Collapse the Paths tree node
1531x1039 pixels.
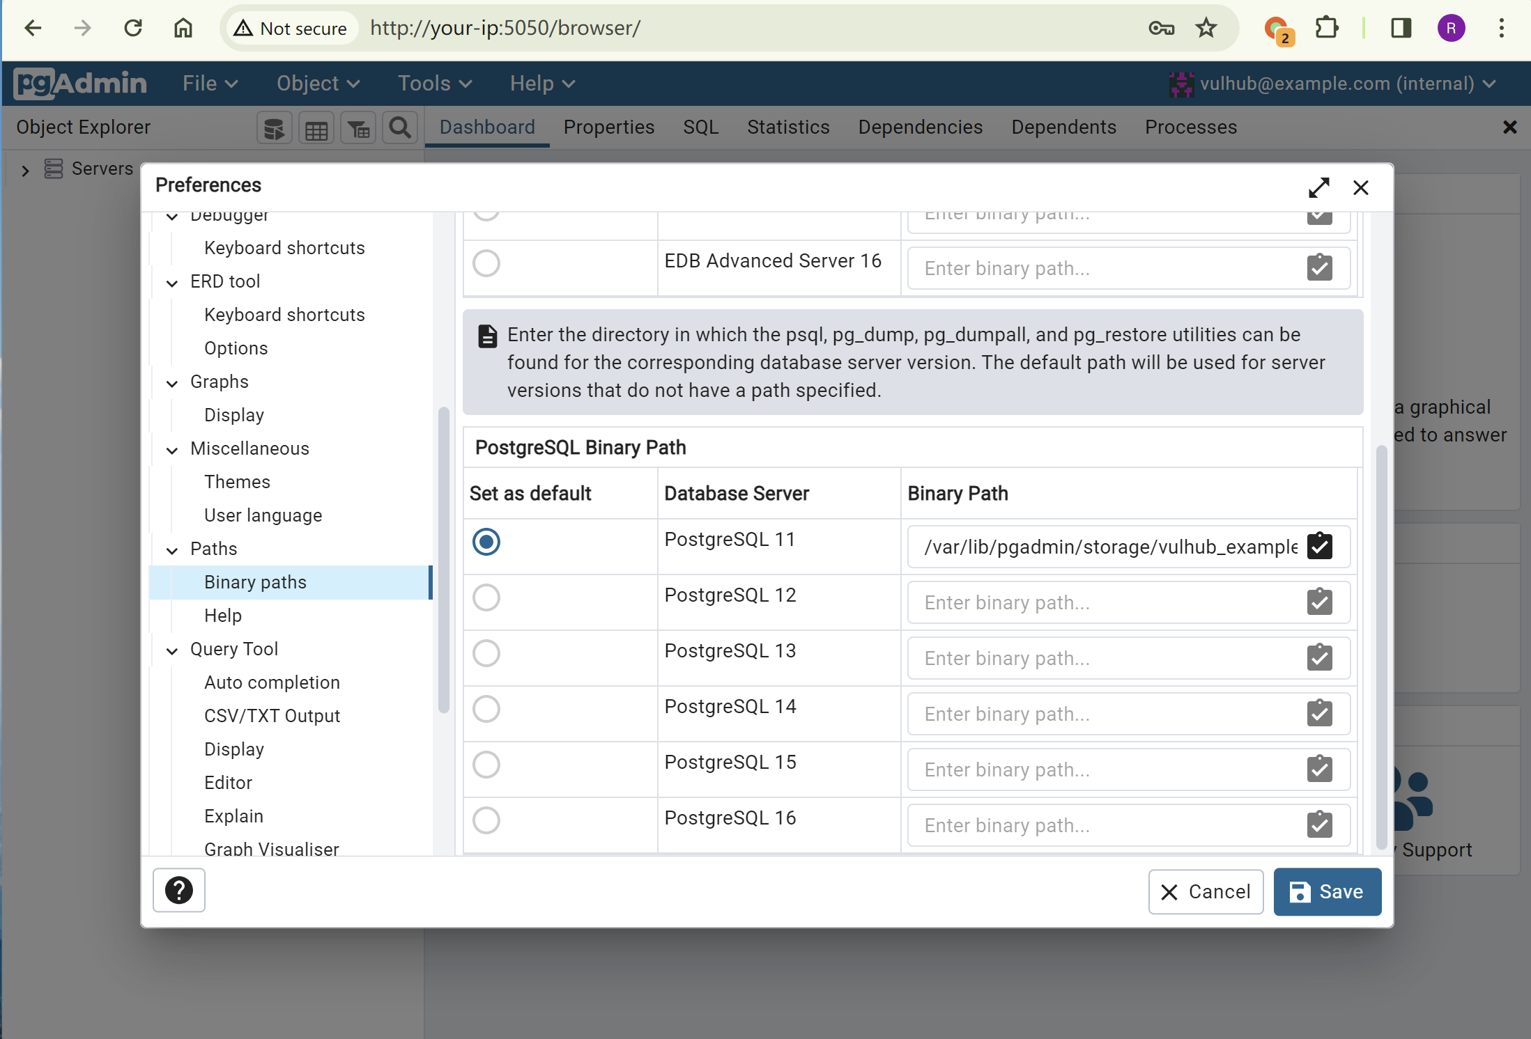(172, 550)
